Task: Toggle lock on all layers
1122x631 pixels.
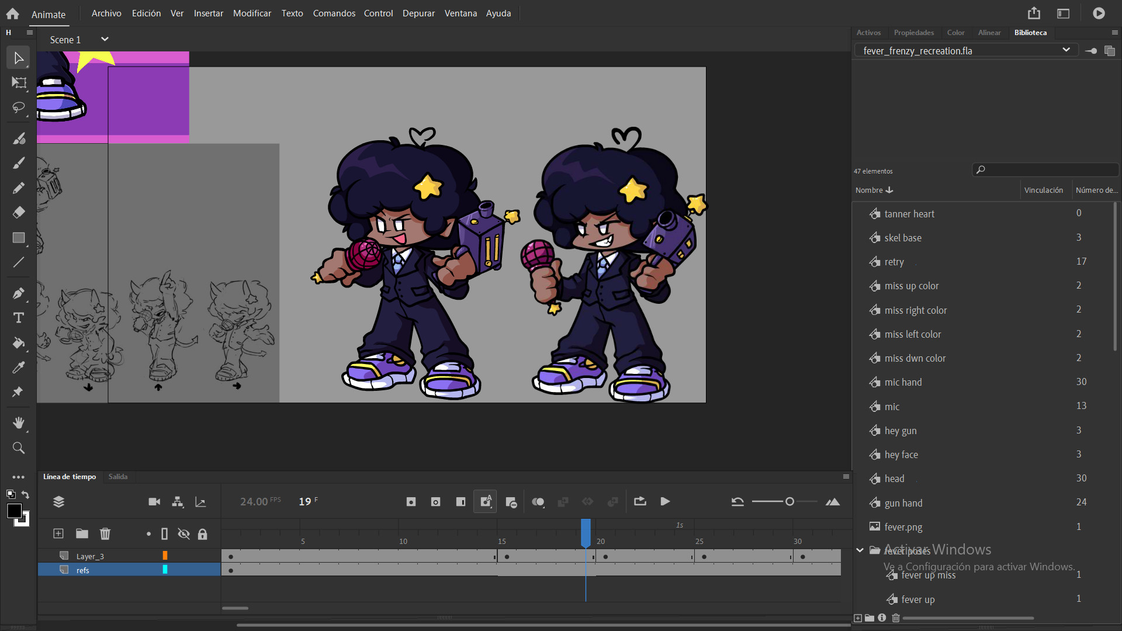Action: pyautogui.click(x=202, y=533)
